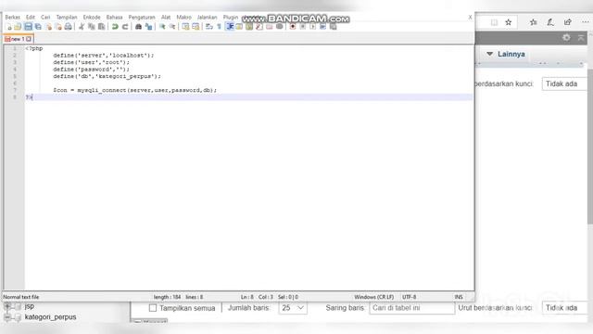Open top berdasarkan kunci Tidak ada dropdown
Image resolution: width=593 pixels, height=334 pixels.
click(x=564, y=83)
